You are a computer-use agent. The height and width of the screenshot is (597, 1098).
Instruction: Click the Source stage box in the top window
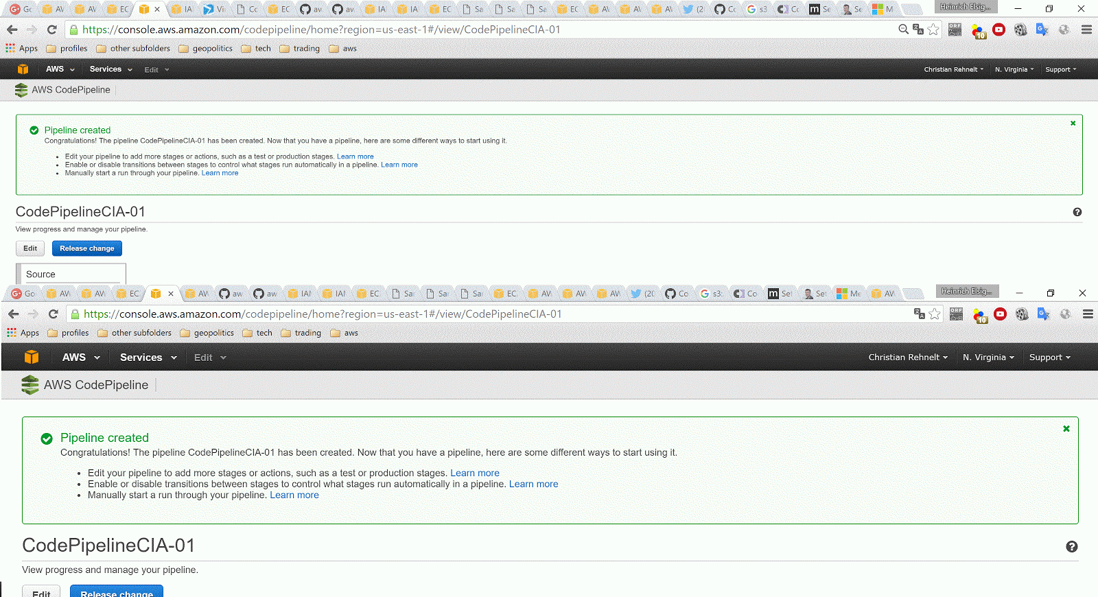[x=71, y=274]
